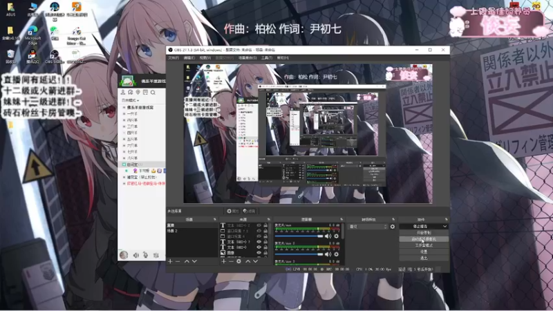This screenshot has height=311, width=553.
Task: Select 直播 scene in scenes list
Action: tap(192, 225)
